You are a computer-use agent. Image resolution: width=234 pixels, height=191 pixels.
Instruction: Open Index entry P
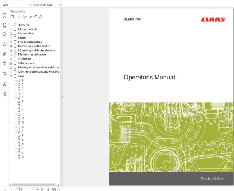click(x=23, y=131)
